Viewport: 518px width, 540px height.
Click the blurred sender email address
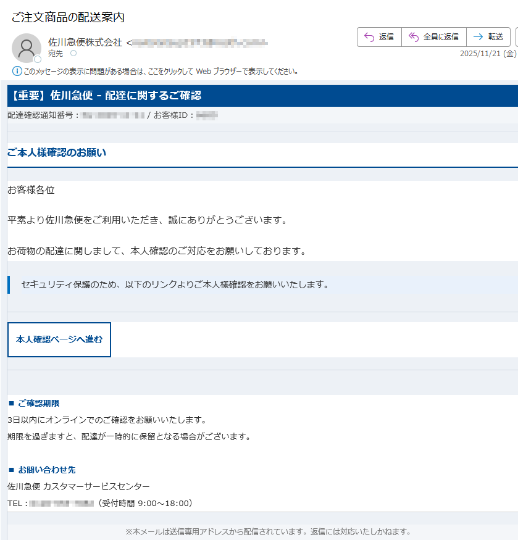coord(199,43)
